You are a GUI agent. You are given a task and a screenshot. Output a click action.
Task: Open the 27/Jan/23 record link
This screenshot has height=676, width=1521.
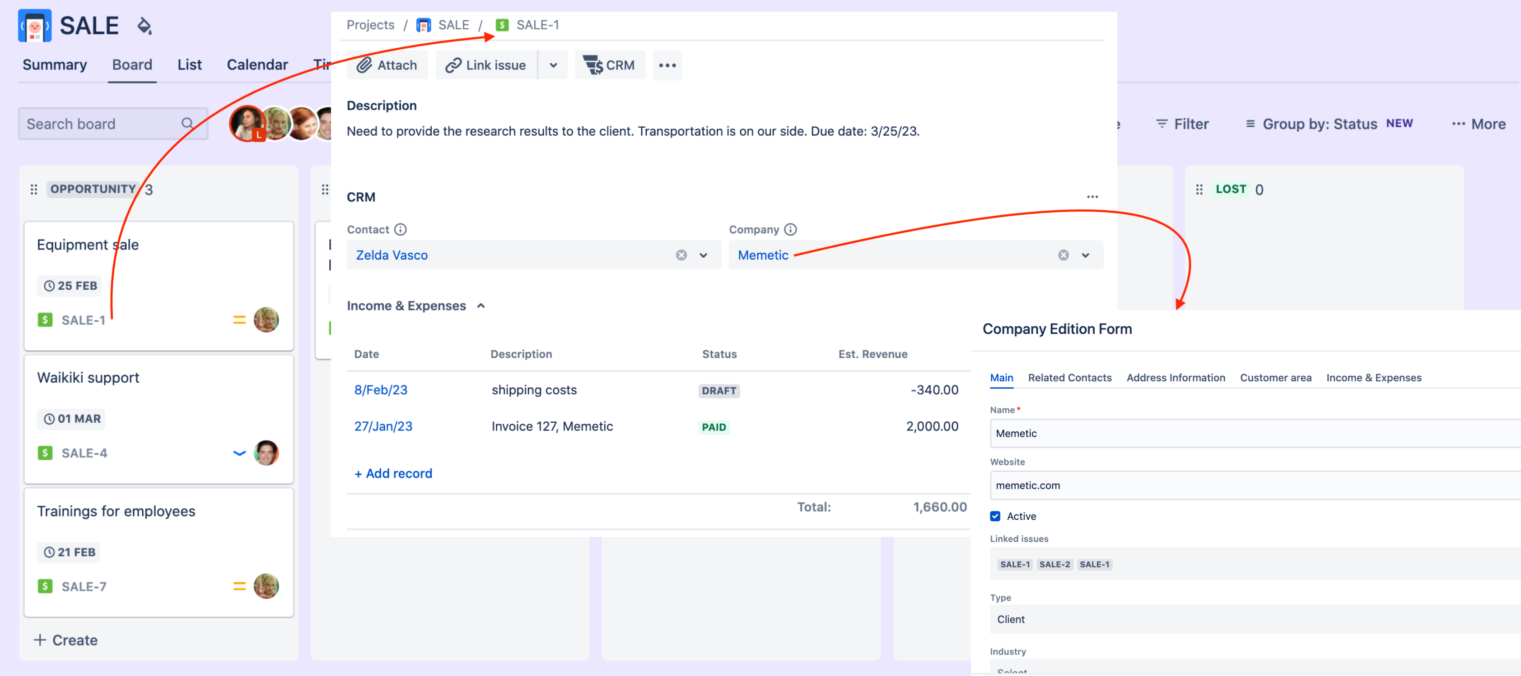click(x=383, y=426)
